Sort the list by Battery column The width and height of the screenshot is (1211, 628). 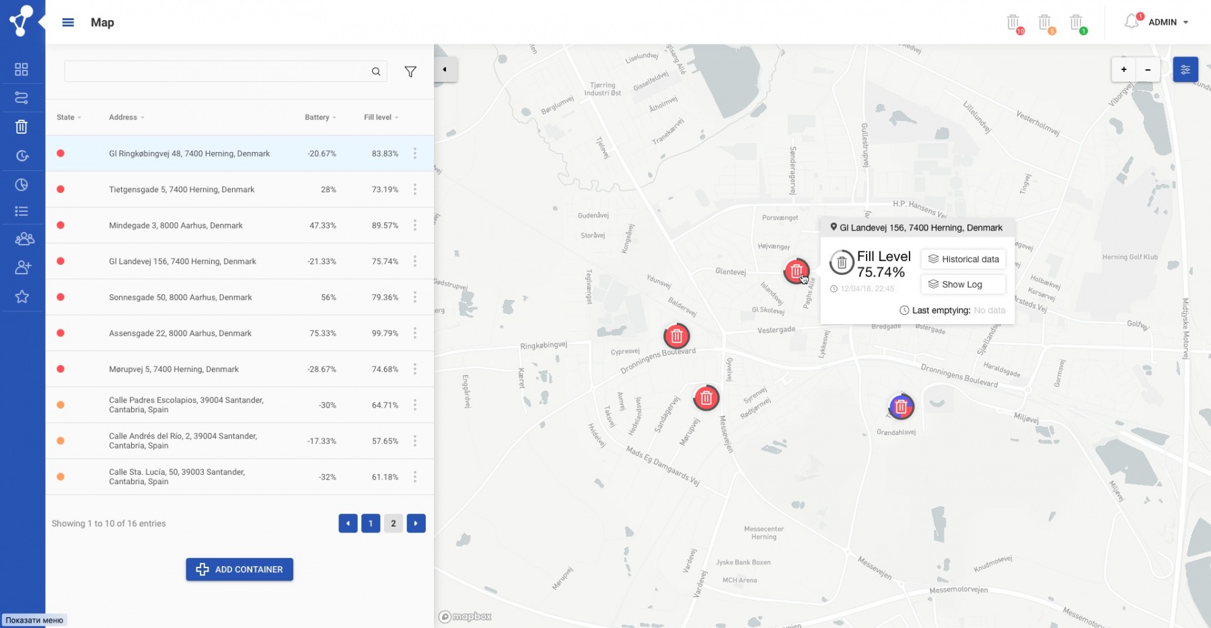click(x=320, y=117)
